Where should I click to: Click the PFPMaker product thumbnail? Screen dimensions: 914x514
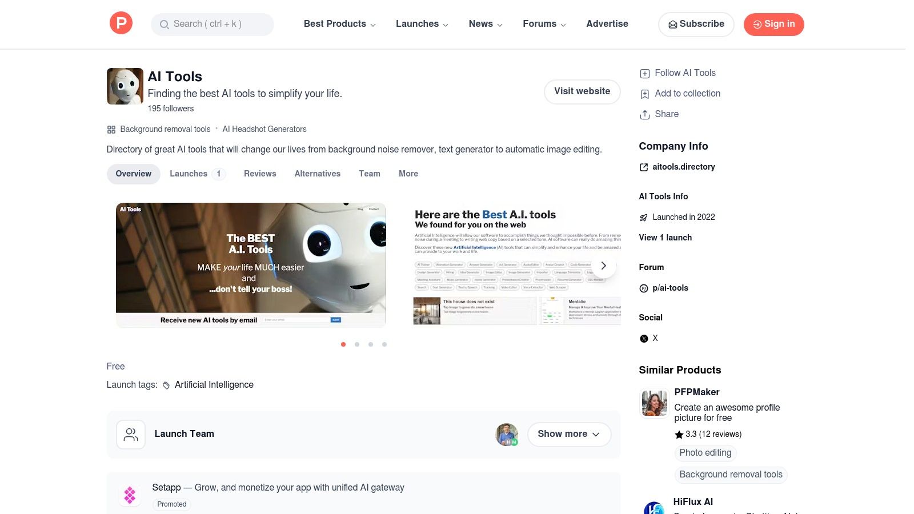point(655,403)
